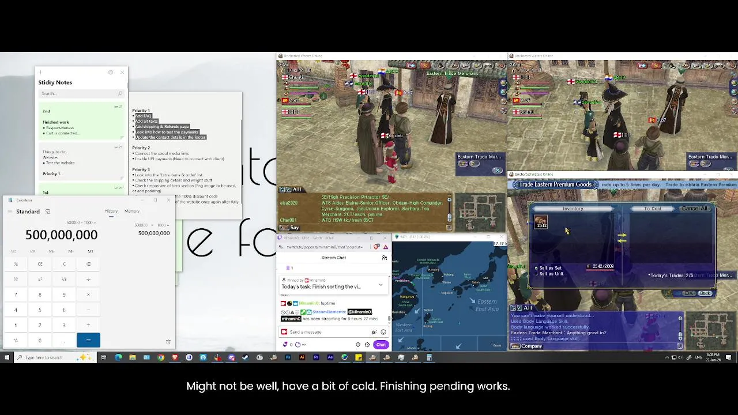Close the Eastern Trade Merchant panel
Viewport: 738px width, 415px height.
tap(497, 170)
